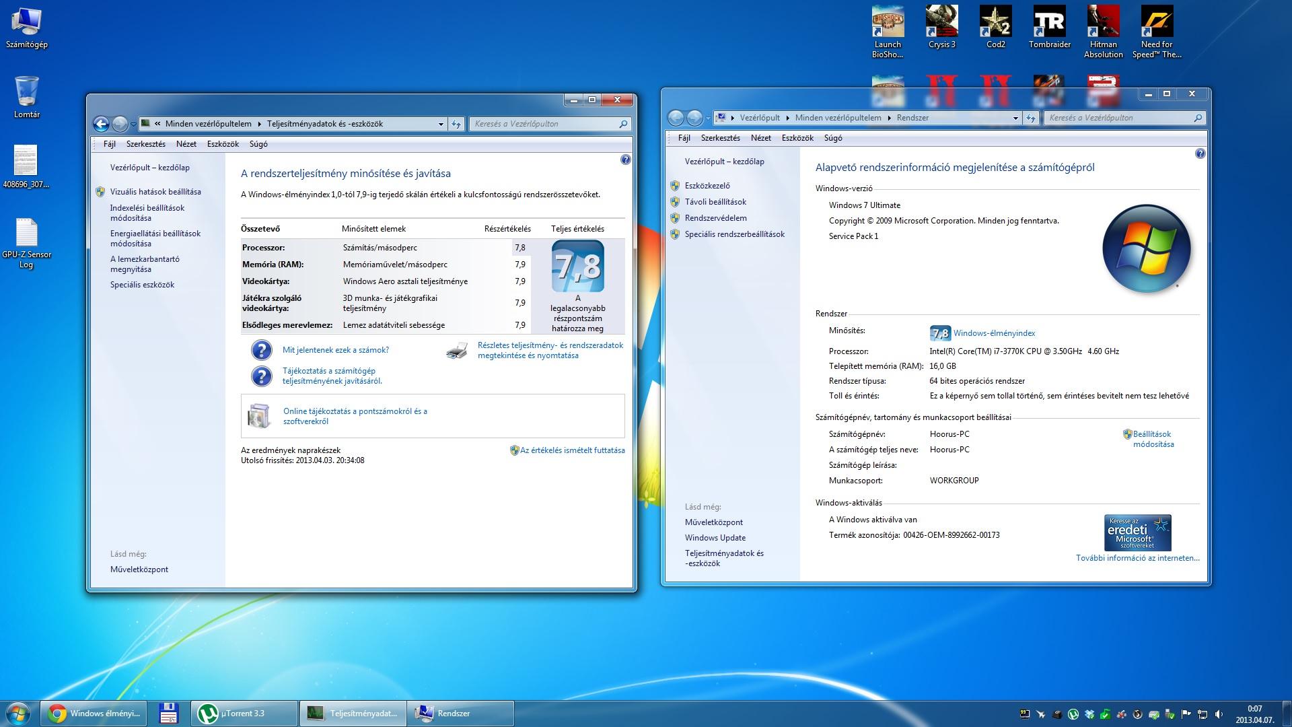Click Speciális rendszerbeállítások link
This screenshot has width=1292, height=727.
point(735,234)
